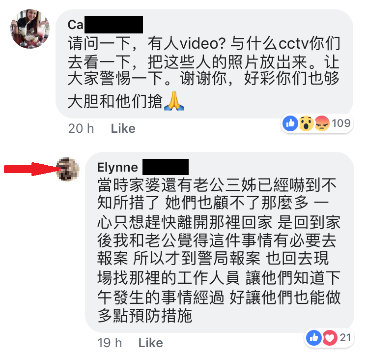Click the blue thumbs-up reaction beside 109
The height and width of the screenshot is (357, 367).
(290, 123)
